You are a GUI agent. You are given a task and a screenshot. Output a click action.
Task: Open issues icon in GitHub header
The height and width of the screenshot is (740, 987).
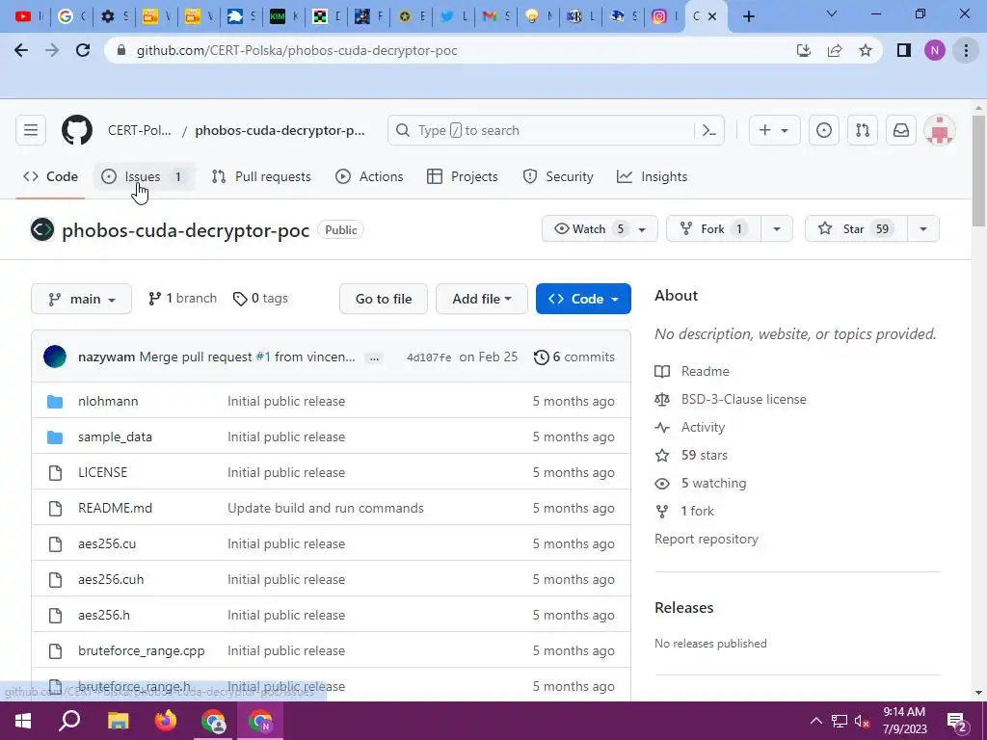click(824, 130)
